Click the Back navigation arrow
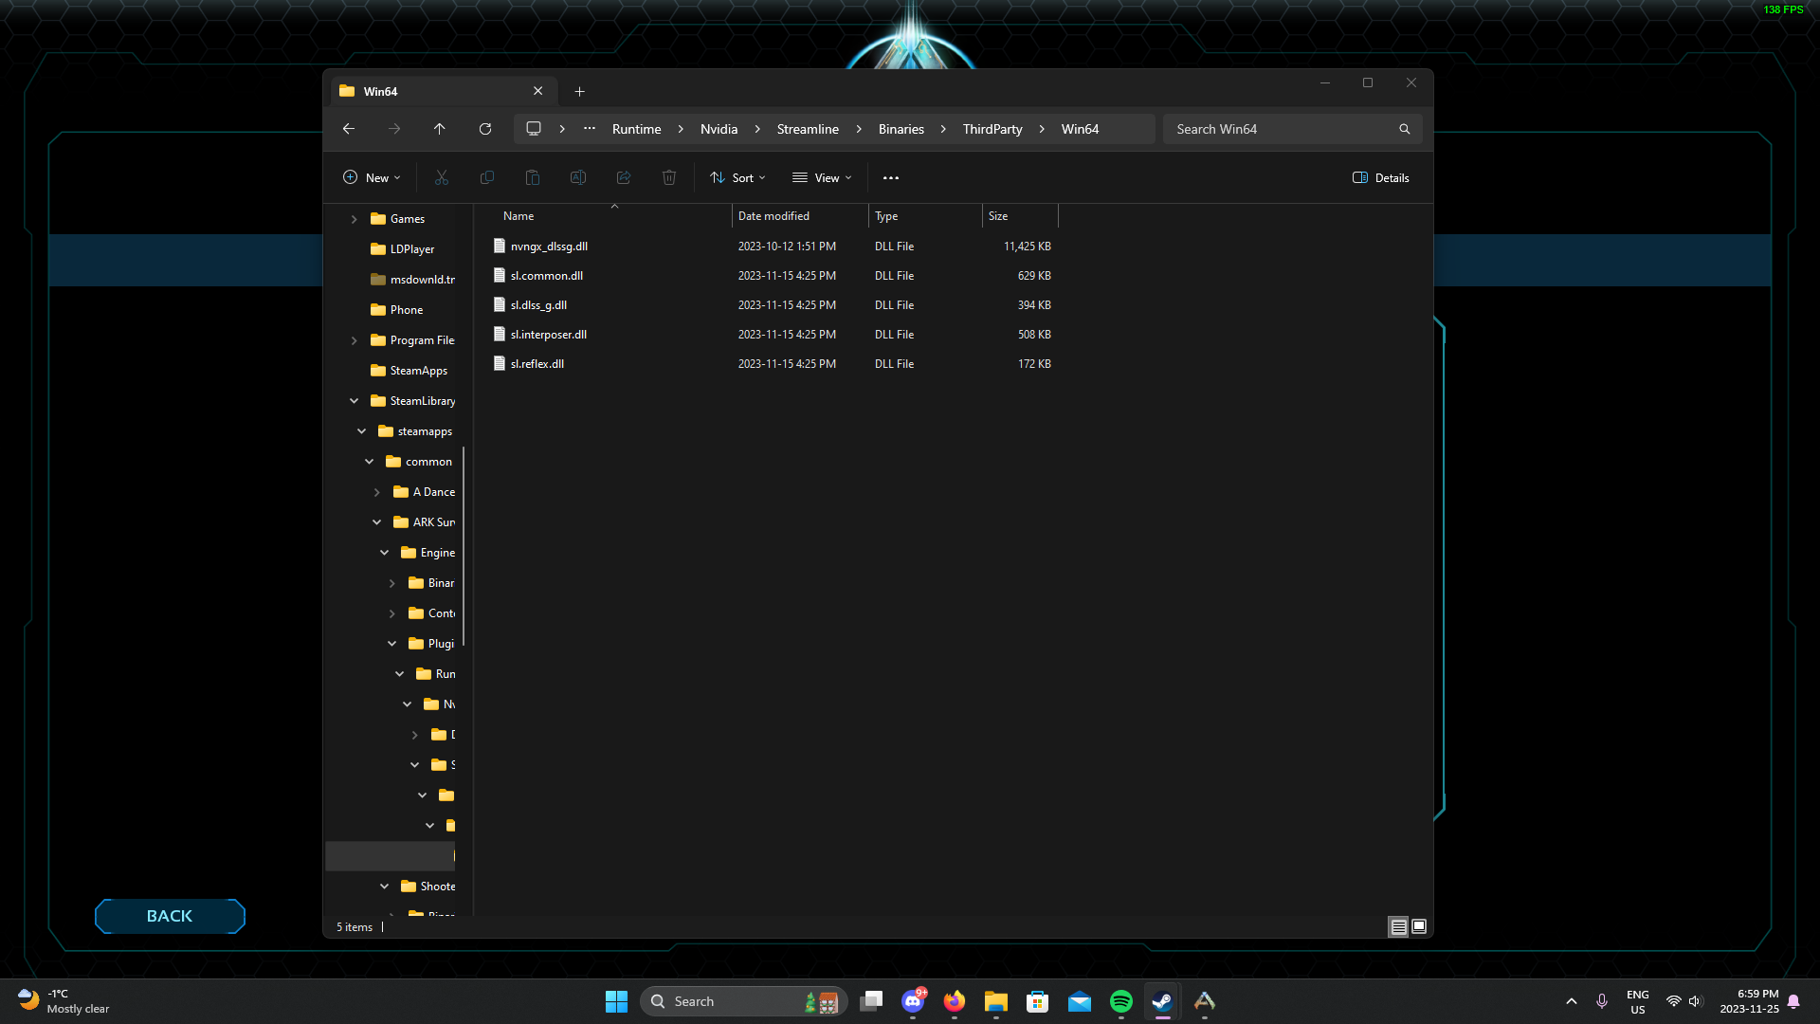Viewport: 1820px width, 1024px height. [349, 129]
